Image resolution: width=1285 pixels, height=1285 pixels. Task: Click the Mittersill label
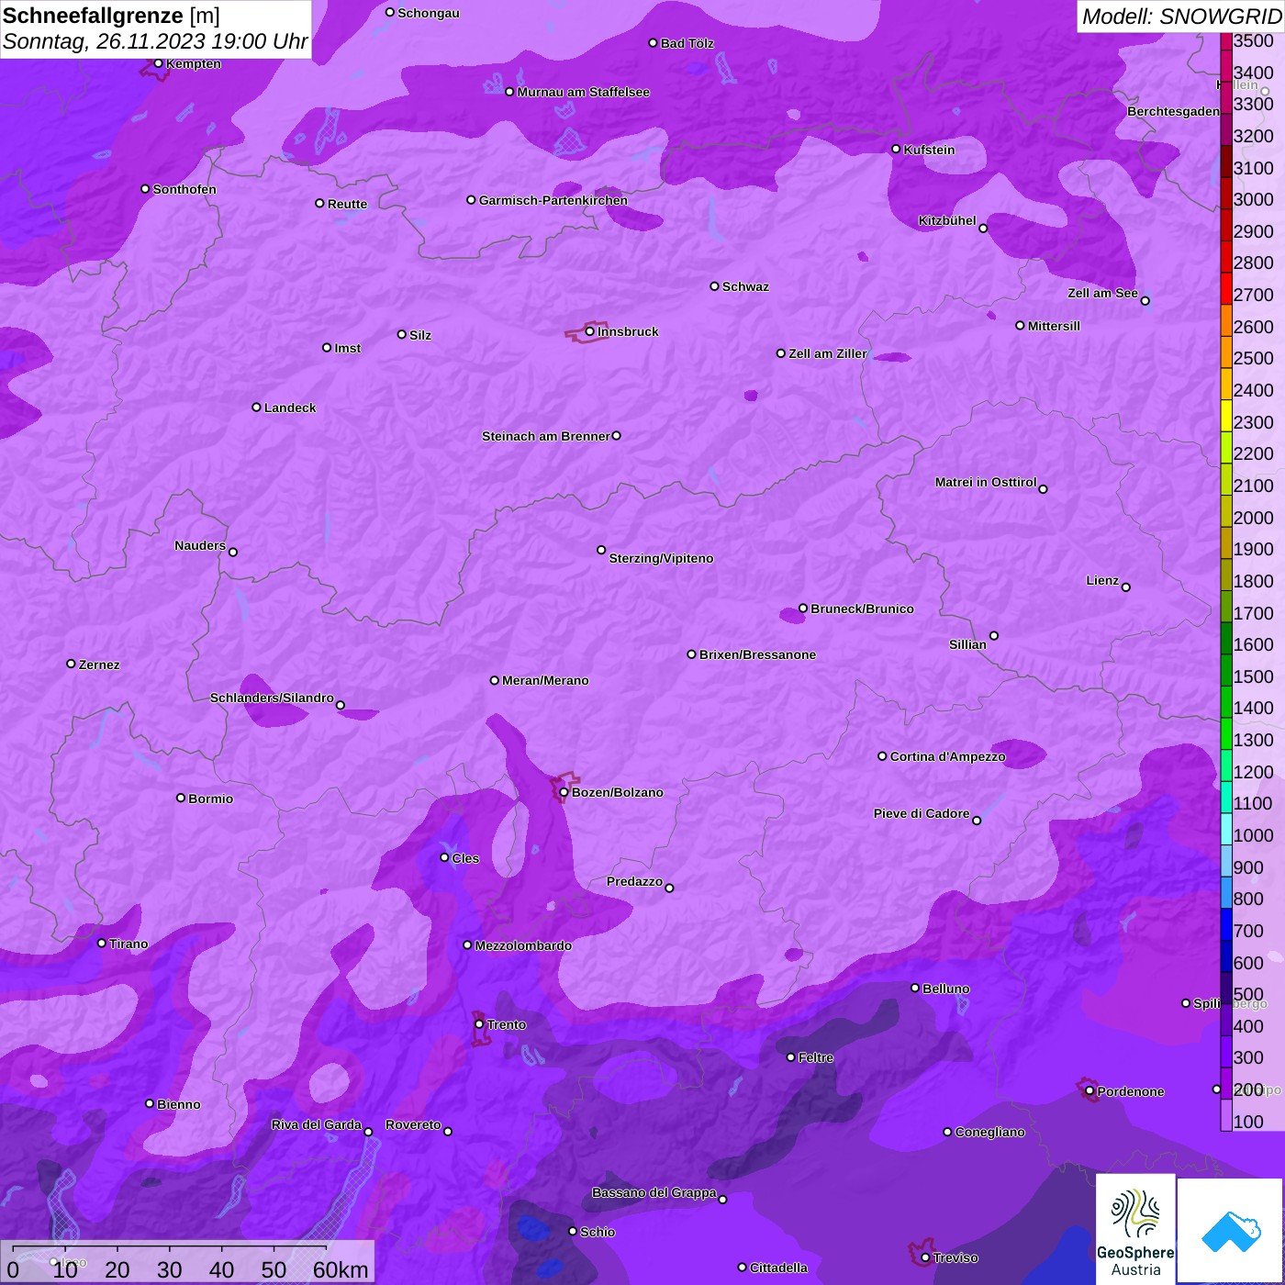1054,326
